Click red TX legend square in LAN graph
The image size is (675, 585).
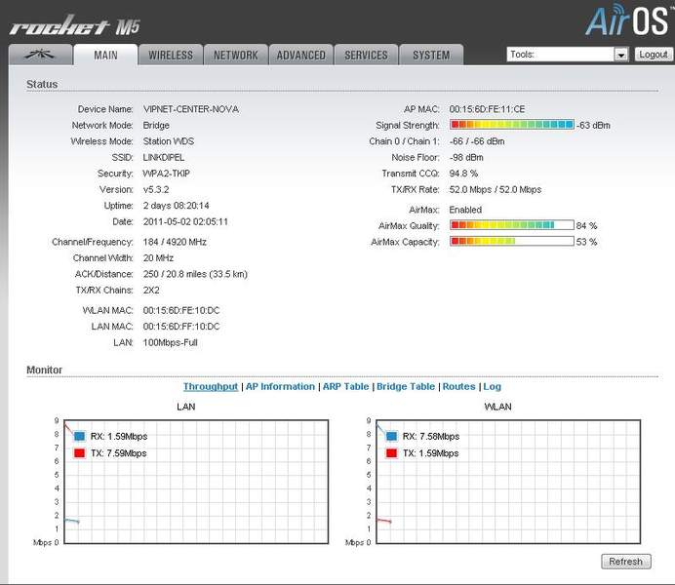[79, 453]
